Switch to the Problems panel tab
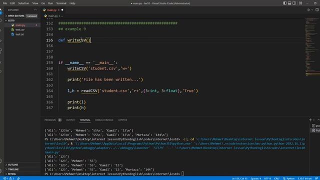The height and width of the screenshot is (180, 320). (50, 120)
